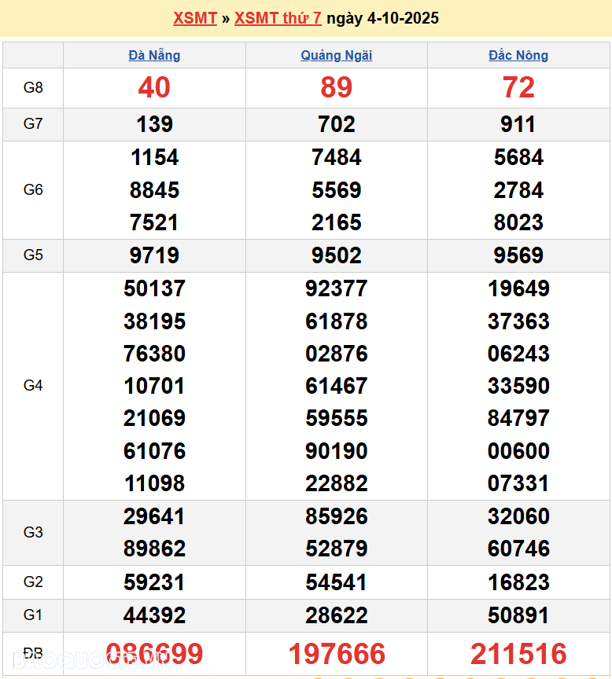The image size is (612, 679).
Task: Select the special prize number 197666
Action: coord(337,654)
